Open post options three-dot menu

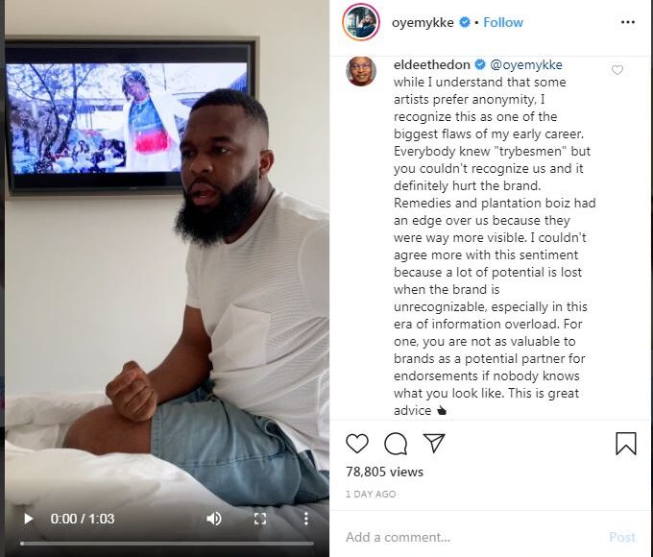click(628, 22)
